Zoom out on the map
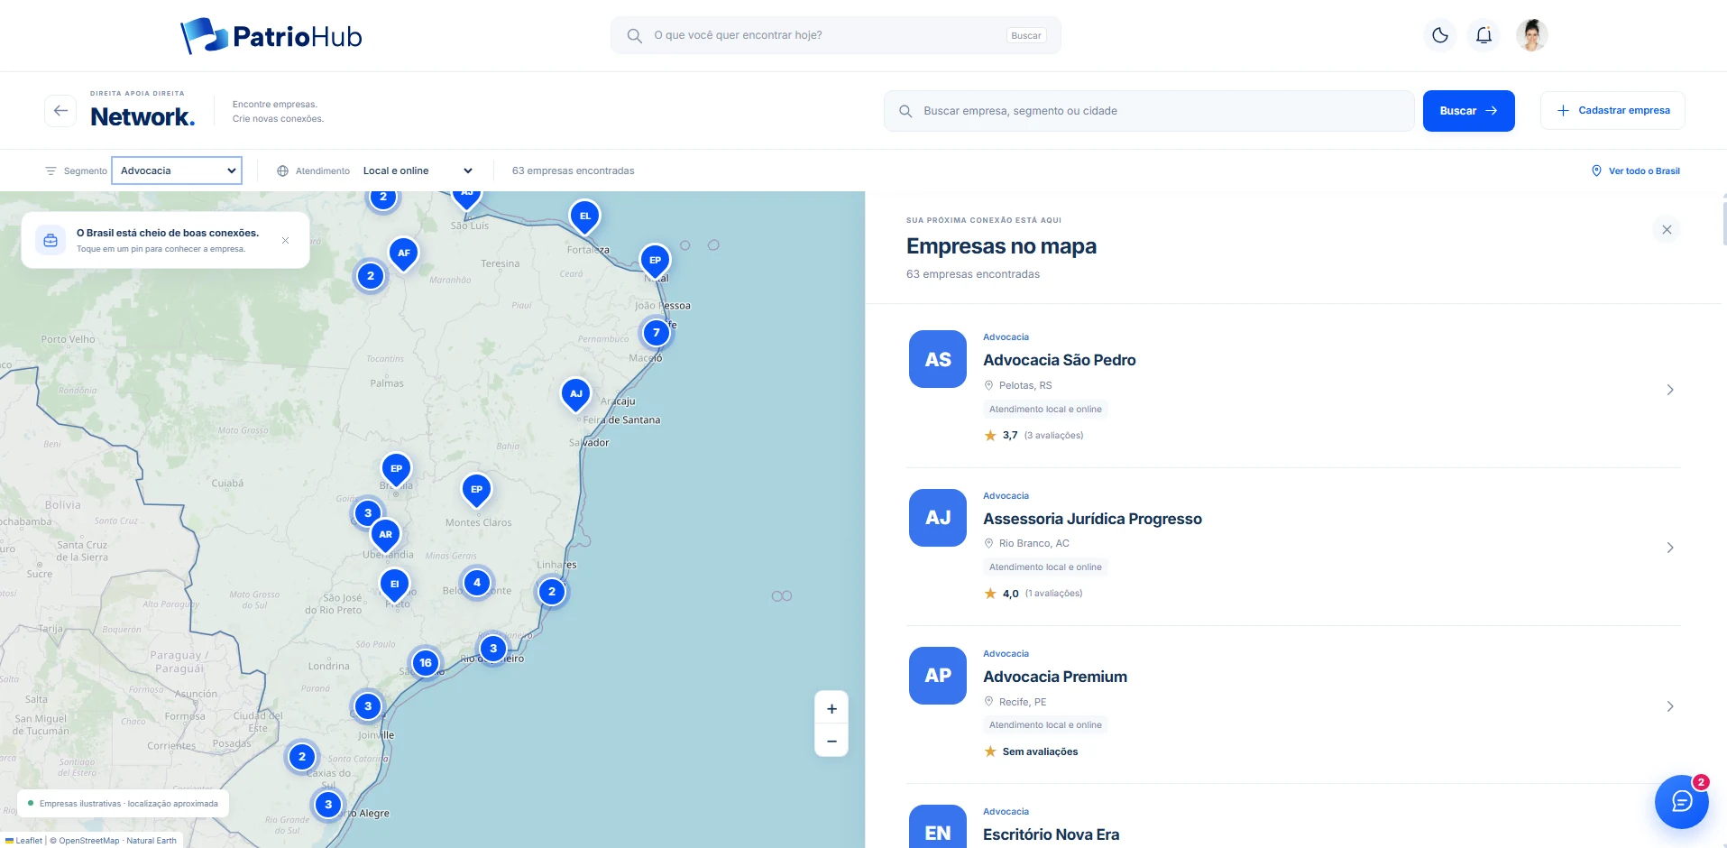 tap(831, 741)
